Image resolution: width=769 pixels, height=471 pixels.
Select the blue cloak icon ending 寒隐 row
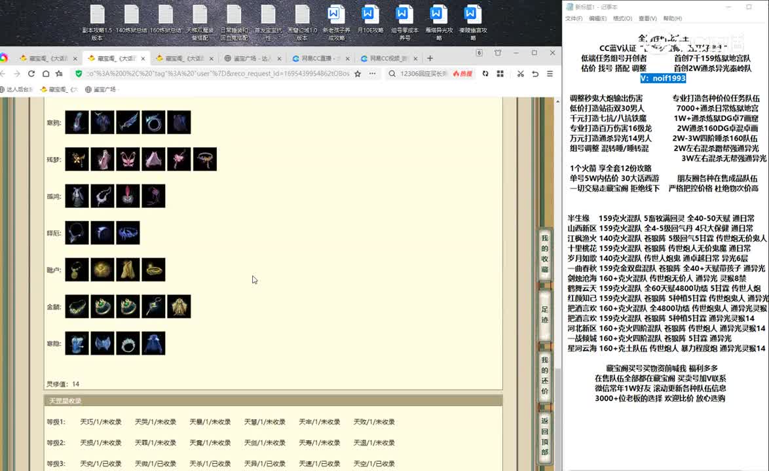153,343
